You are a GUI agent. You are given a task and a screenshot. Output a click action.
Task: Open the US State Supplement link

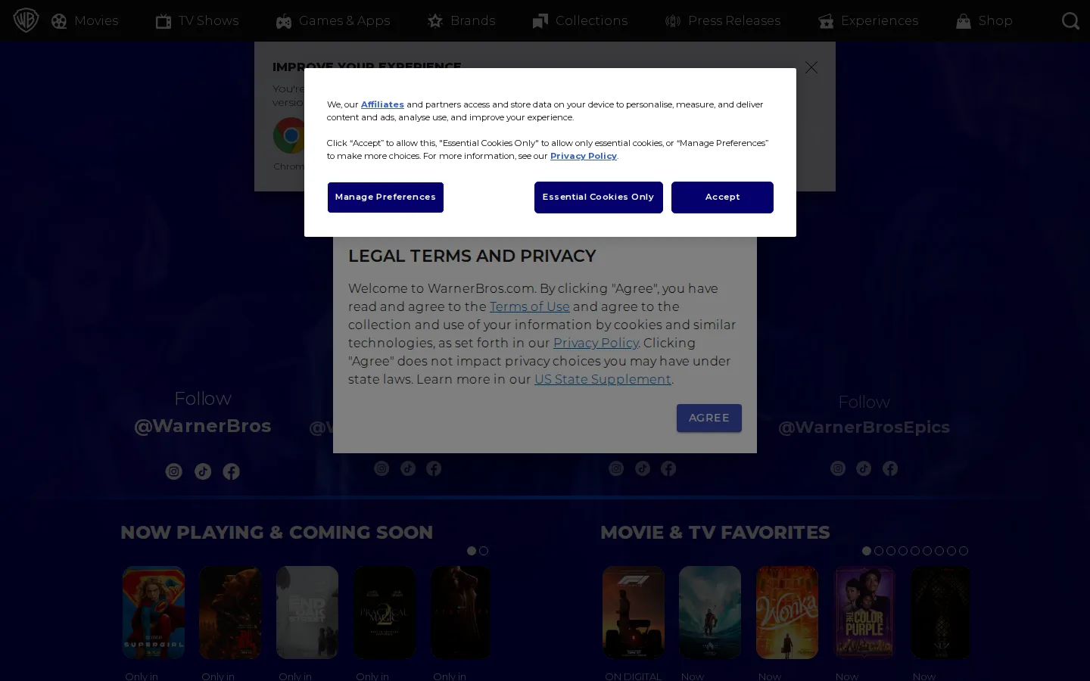pos(603,379)
